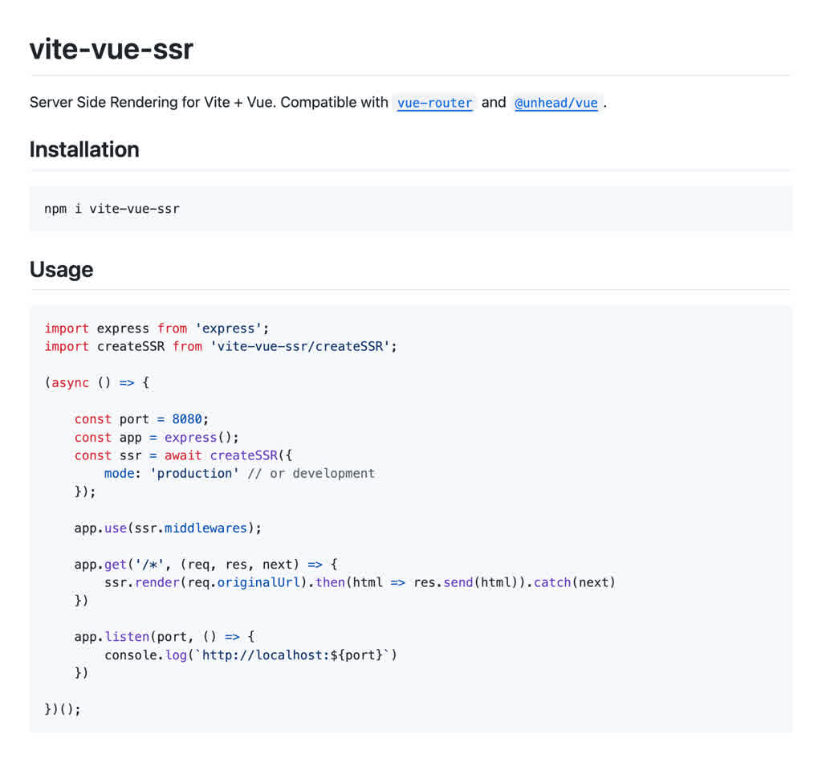Screen dimensions: 822x763
Task: Click the "vite-vue-ssr" page title heading
Action: pyautogui.click(x=111, y=49)
